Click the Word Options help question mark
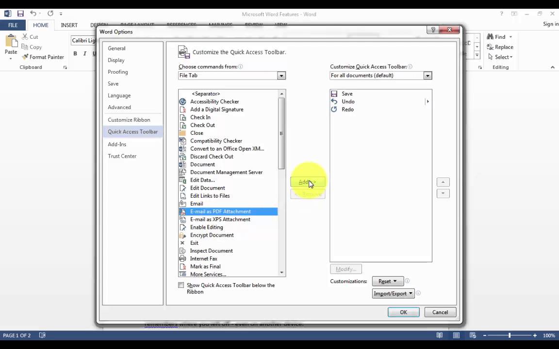Screen dimensions: 559x349 tap(433, 30)
